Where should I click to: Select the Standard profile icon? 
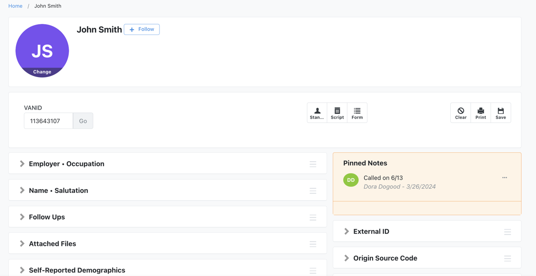(x=316, y=112)
